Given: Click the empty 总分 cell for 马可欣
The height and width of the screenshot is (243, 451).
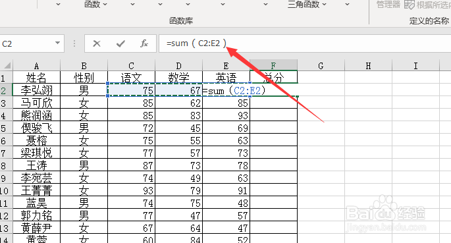Looking at the screenshot, I should pos(273,103).
